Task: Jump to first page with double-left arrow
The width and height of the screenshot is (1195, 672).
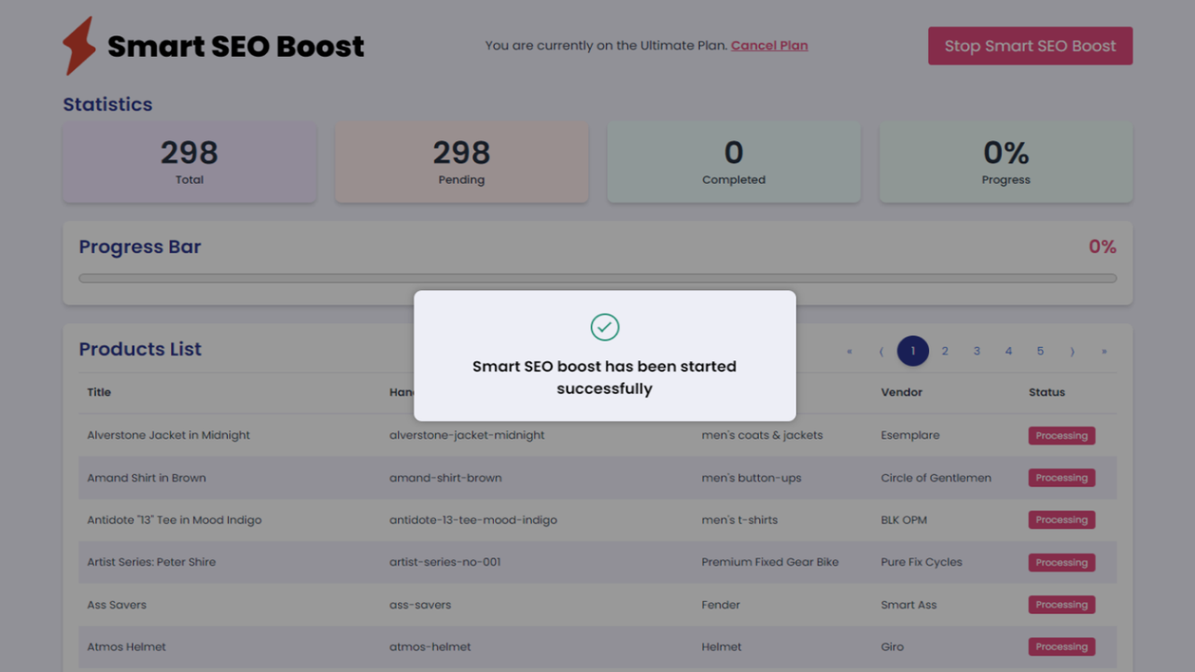Action: pos(849,351)
